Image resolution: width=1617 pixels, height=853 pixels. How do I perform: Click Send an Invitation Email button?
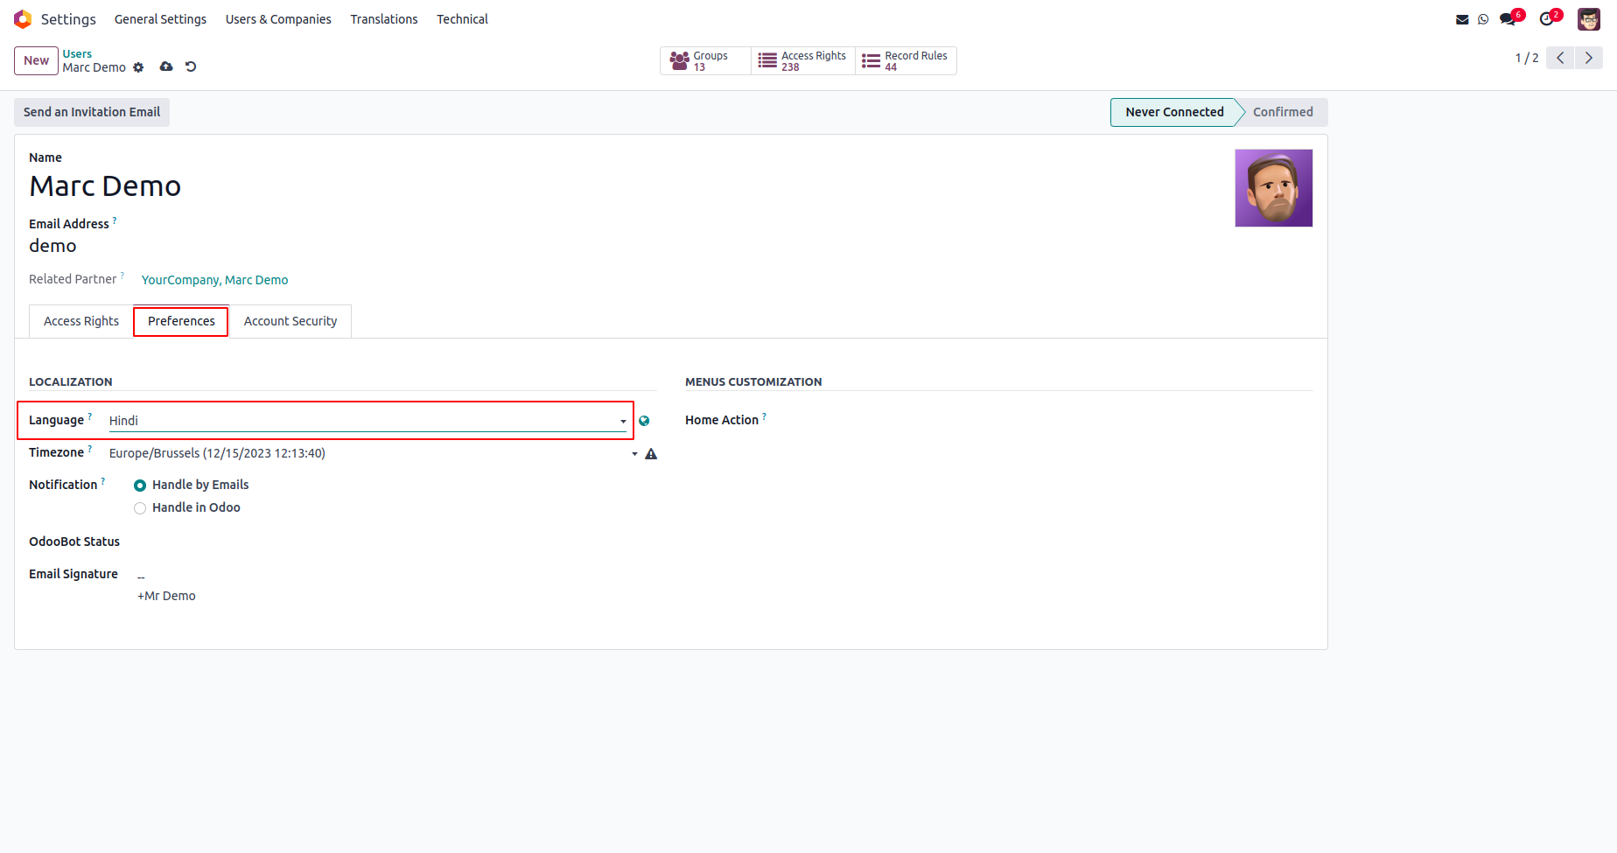[x=92, y=112]
